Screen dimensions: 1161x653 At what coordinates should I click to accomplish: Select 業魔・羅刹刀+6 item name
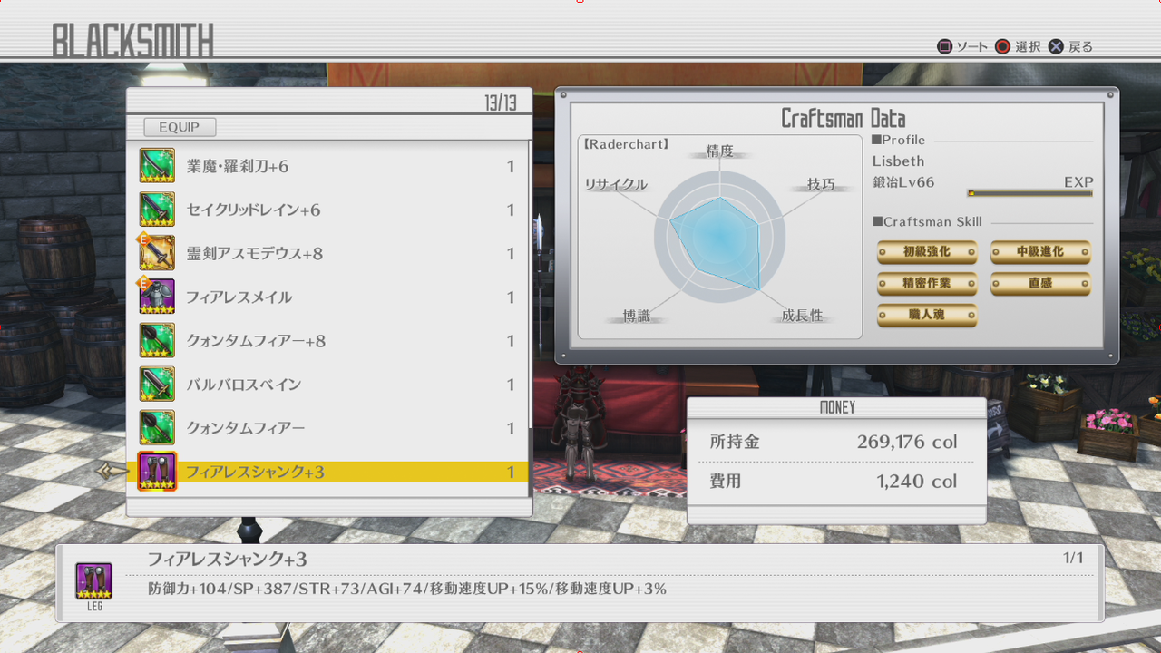tap(238, 167)
